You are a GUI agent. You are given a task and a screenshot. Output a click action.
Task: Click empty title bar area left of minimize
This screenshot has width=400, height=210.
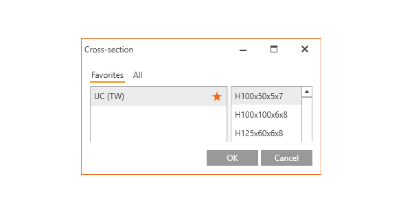point(187,50)
